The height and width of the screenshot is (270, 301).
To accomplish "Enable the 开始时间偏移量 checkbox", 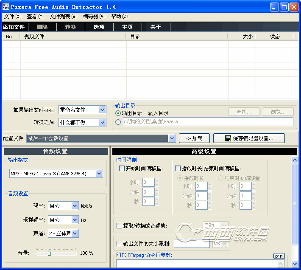I will 122,169.
